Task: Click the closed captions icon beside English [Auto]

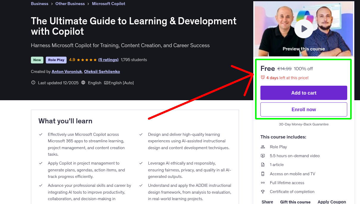Action: tap(106, 83)
